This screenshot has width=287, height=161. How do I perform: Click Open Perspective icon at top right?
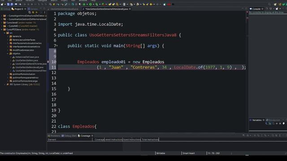click(275, 4)
